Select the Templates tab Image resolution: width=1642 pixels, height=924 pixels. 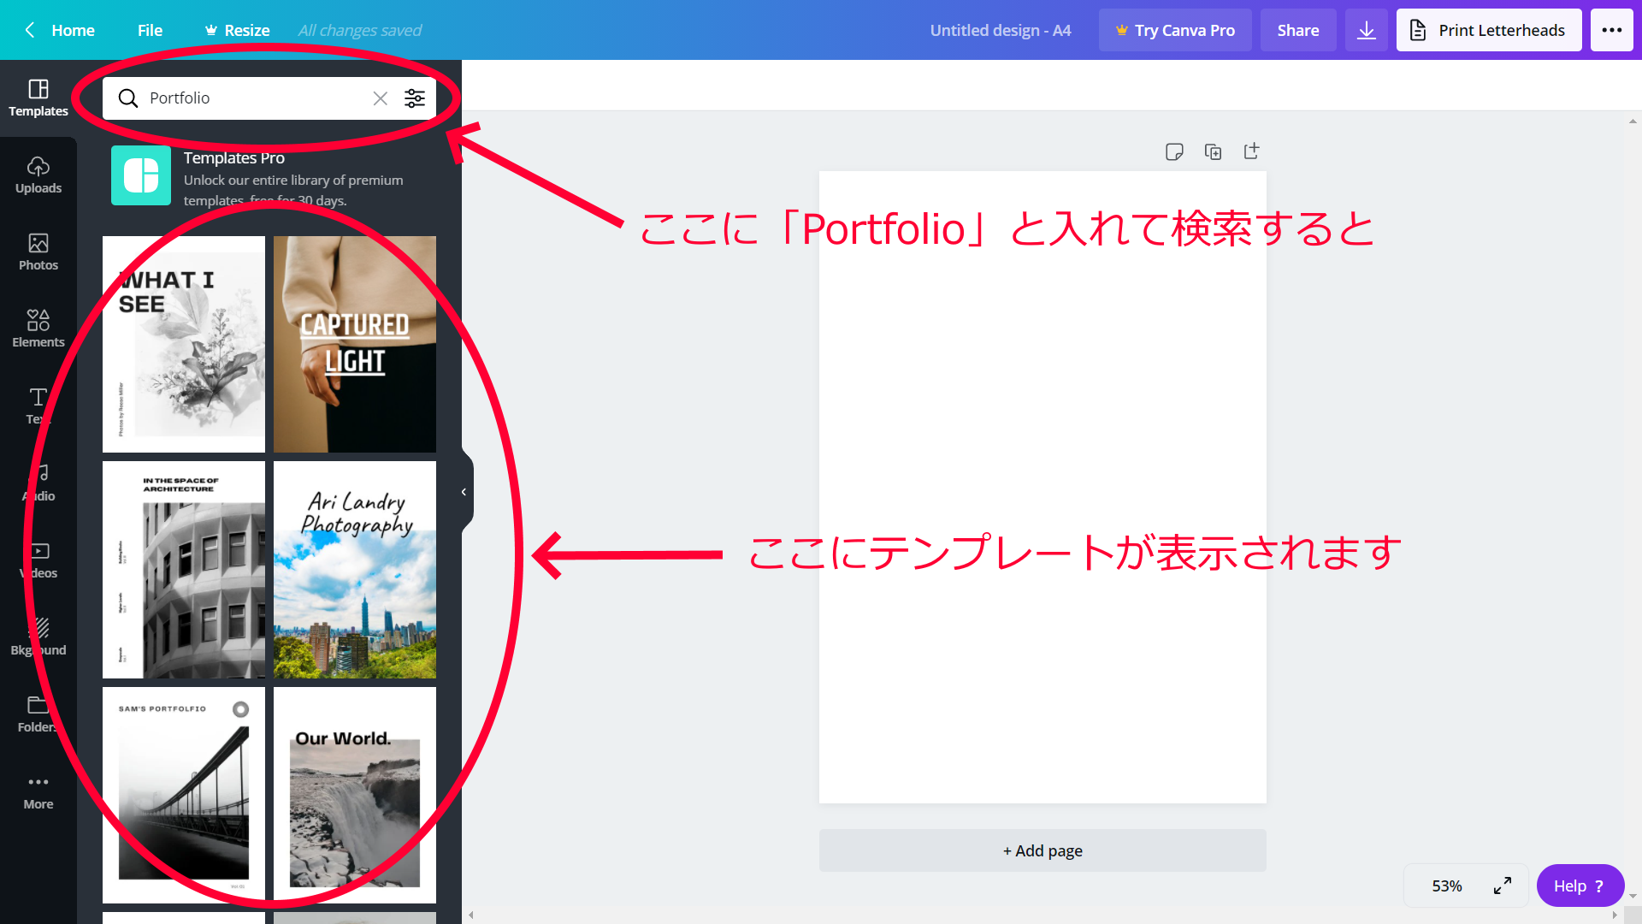coord(38,97)
